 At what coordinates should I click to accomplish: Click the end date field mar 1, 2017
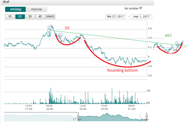pyautogui.click(x=141, y=16)
